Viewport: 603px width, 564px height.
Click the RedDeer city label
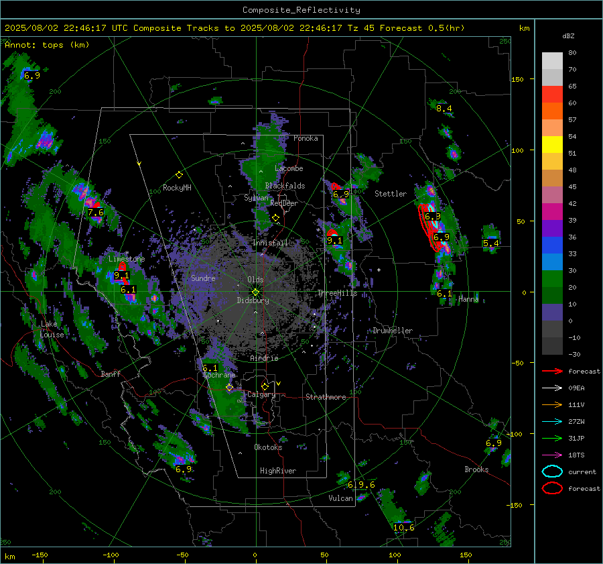coord(284,203)
